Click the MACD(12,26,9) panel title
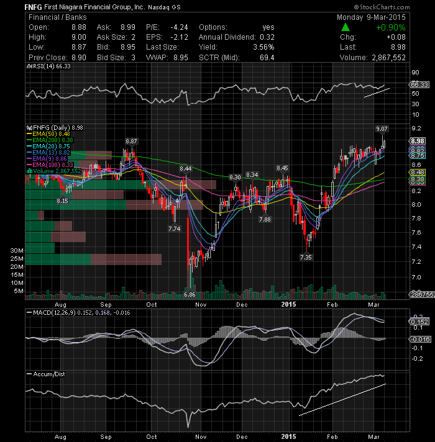Viewport: 435px width, 442px height. (x=54, y=313)
